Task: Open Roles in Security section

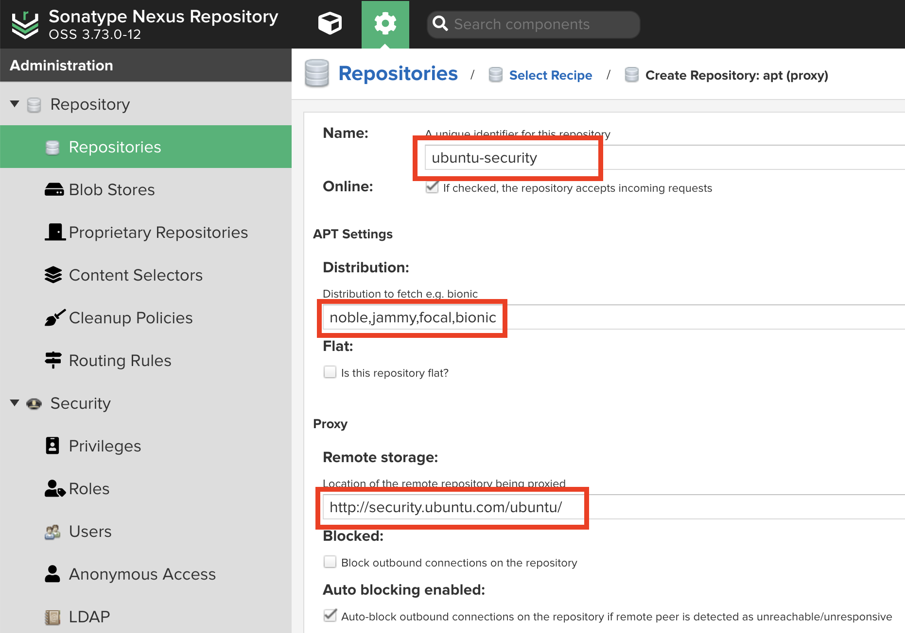Action: coord(89,489)
